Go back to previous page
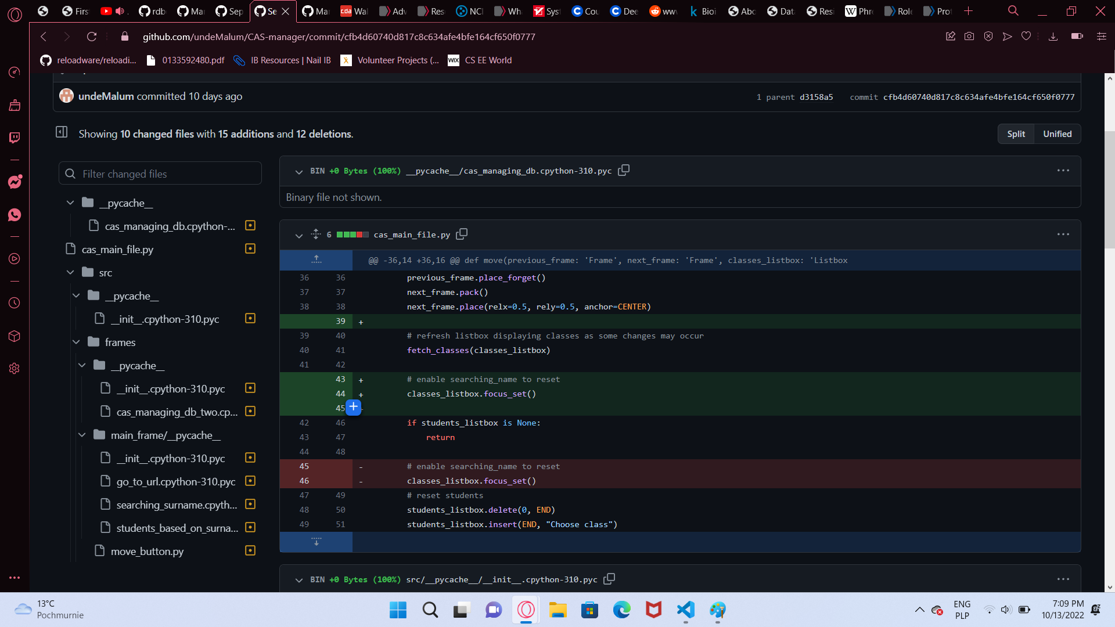This screenshot has width=1115, height=627. (x=44, y=37)
